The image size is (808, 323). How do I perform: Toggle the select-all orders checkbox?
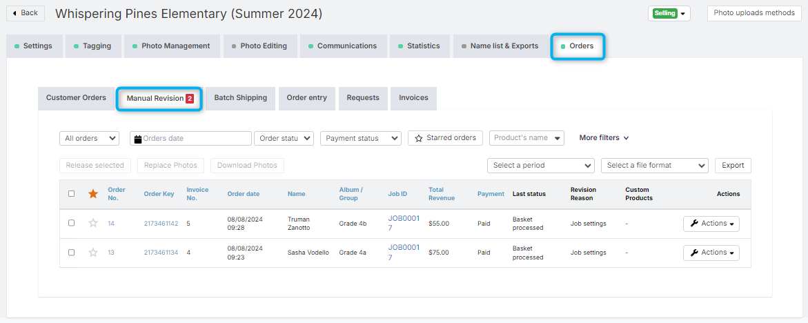pyautogui.click(x=72, y=194)
